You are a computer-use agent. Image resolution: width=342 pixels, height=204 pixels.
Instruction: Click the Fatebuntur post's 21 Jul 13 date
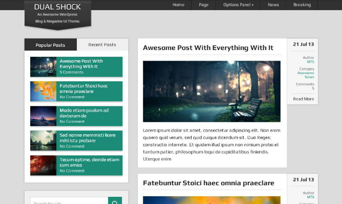(304, 180)
